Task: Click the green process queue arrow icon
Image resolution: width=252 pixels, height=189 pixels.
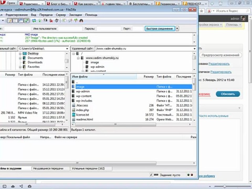Action: pyautogui.click(x=40, y=20)
